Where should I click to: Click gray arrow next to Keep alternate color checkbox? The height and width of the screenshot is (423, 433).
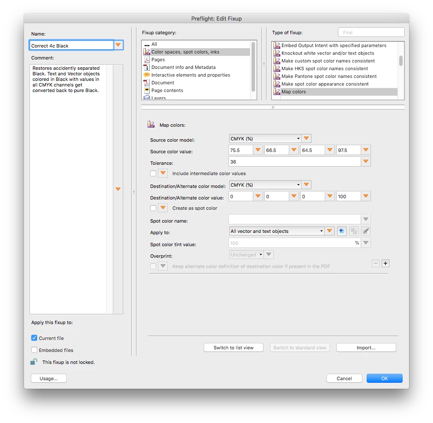[163, 266]
